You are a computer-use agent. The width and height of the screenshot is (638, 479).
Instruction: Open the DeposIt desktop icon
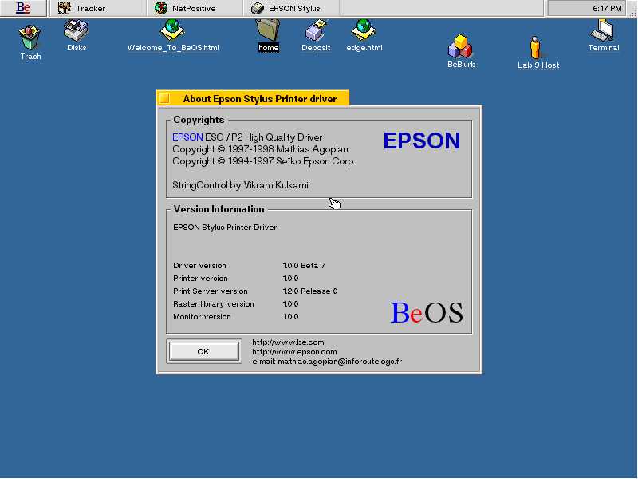tap(316, 30)
